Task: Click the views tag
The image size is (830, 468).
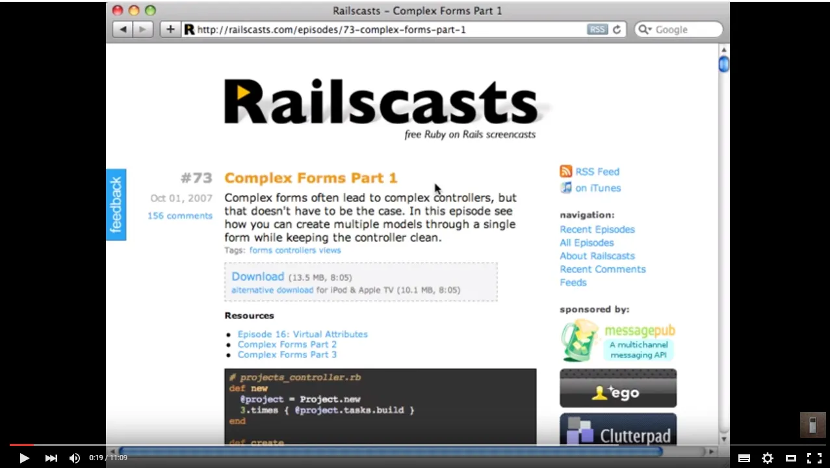Action: coord(330,250)
